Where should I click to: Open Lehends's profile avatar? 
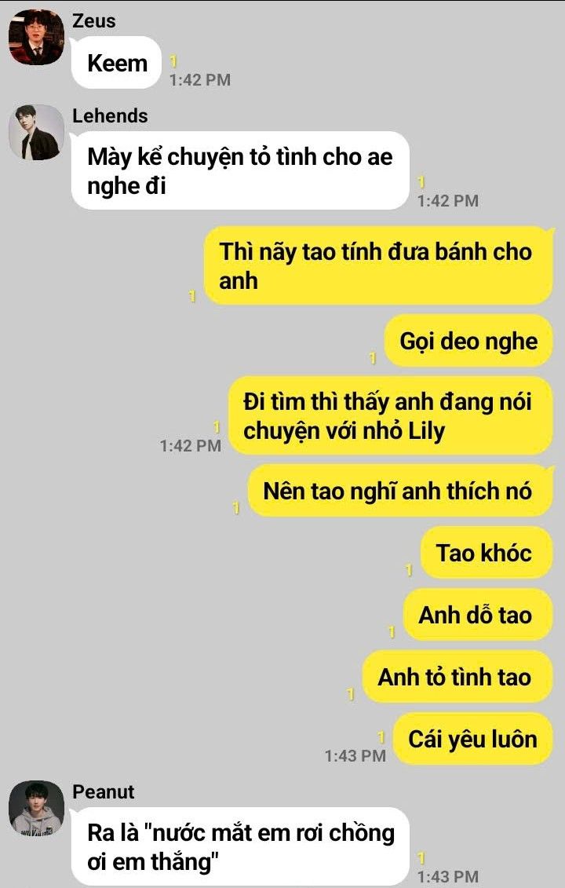tap(36, 132)
